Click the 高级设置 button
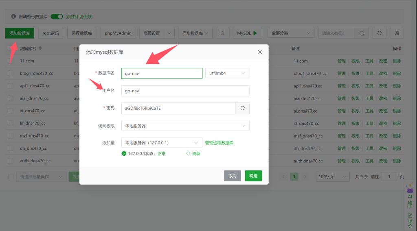This screenshot has width=417, height=231. point(152,33)
